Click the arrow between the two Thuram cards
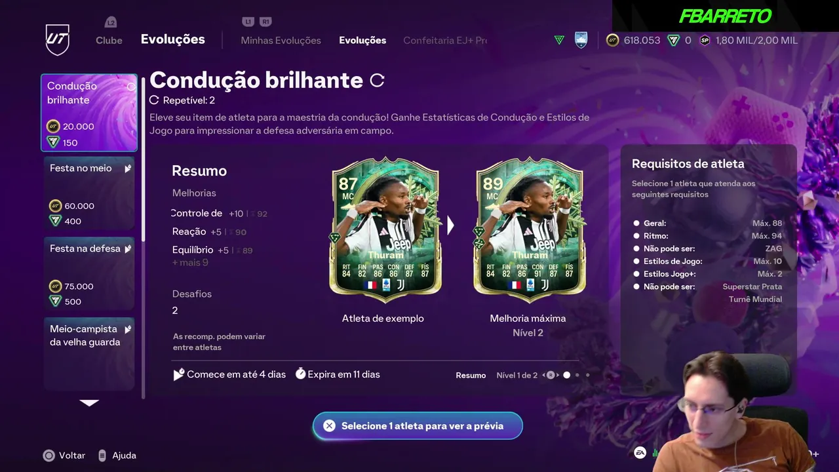Image resolution: width=839 pixels, height=472 pixels. [450, 226]
